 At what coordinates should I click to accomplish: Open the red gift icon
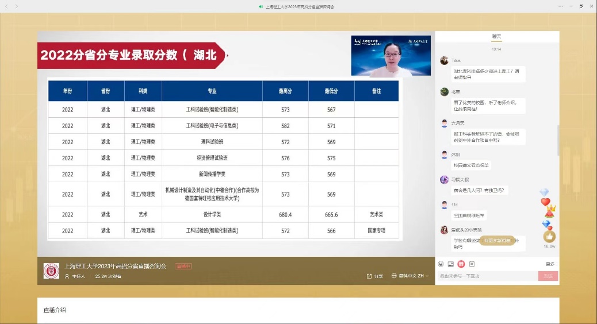461,264
